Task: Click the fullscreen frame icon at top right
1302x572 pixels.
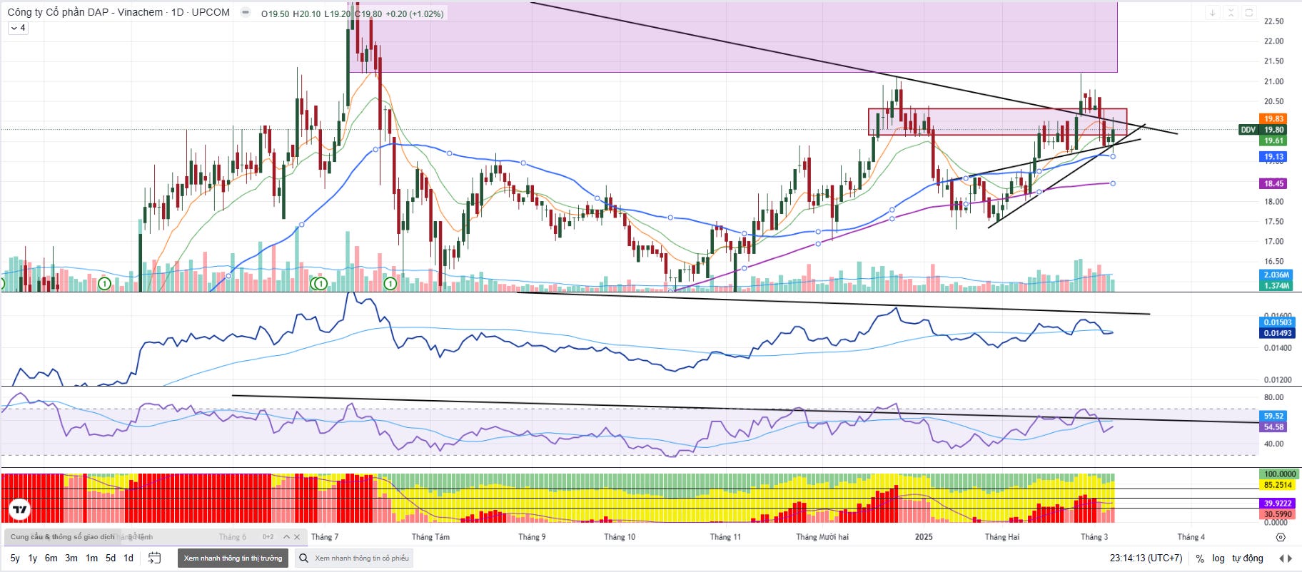Action: coord(1248,13)
